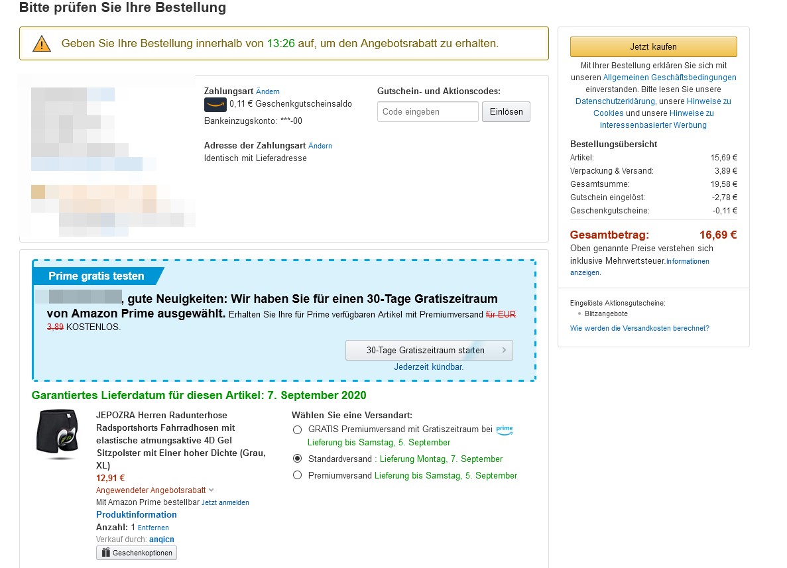The width and height of the screenshot is (787, 568).
Task: Change the billing address via Ändern
Action: pyautogui.click(x=320, y=146)
